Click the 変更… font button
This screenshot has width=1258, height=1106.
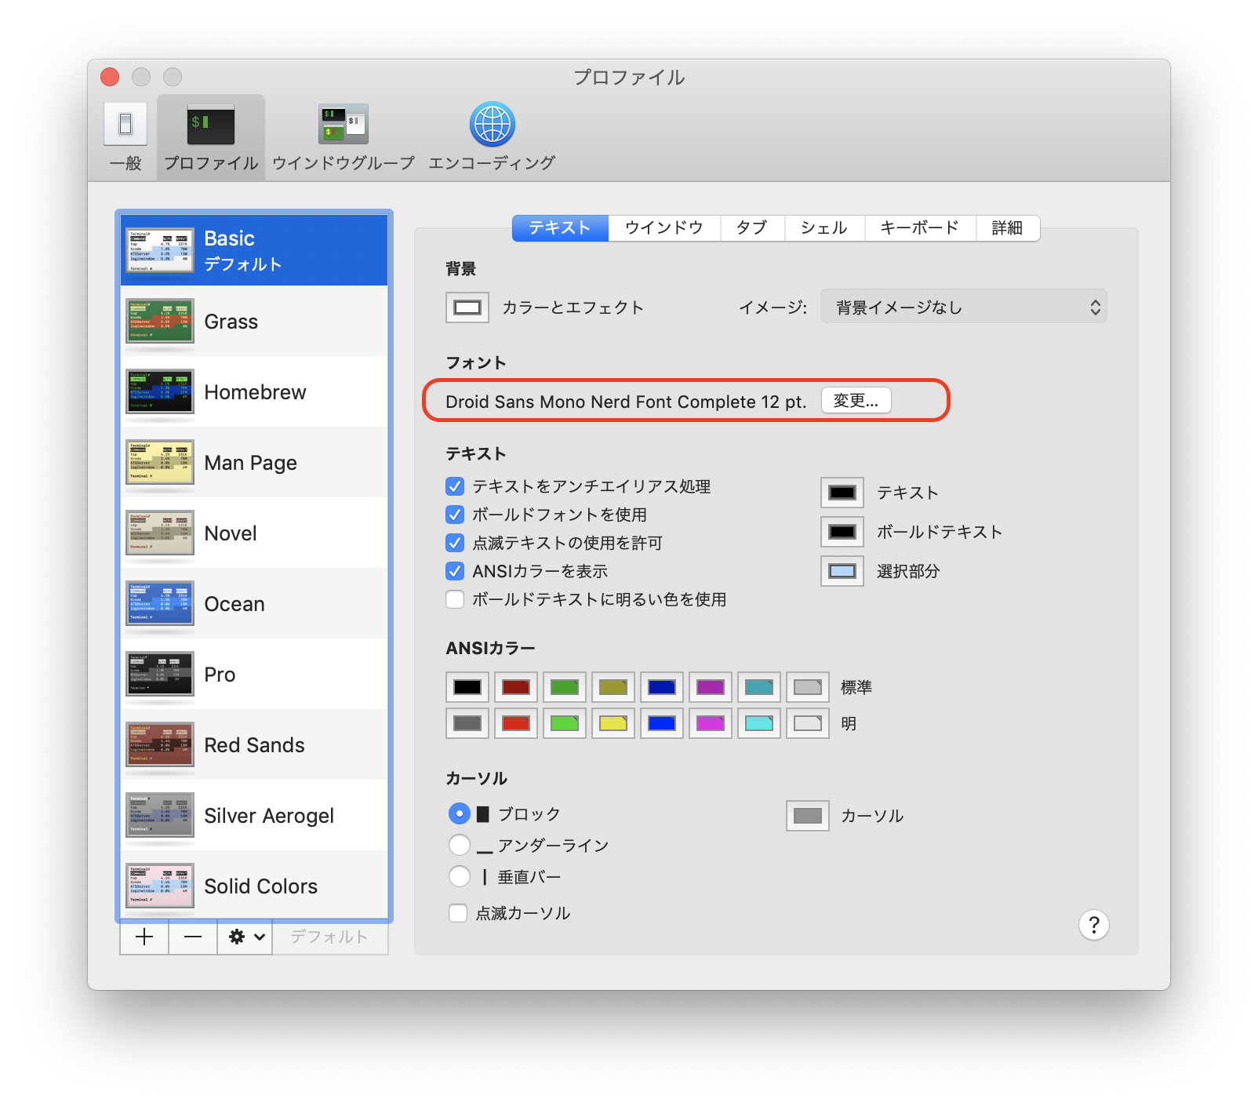tap(855, 400)
